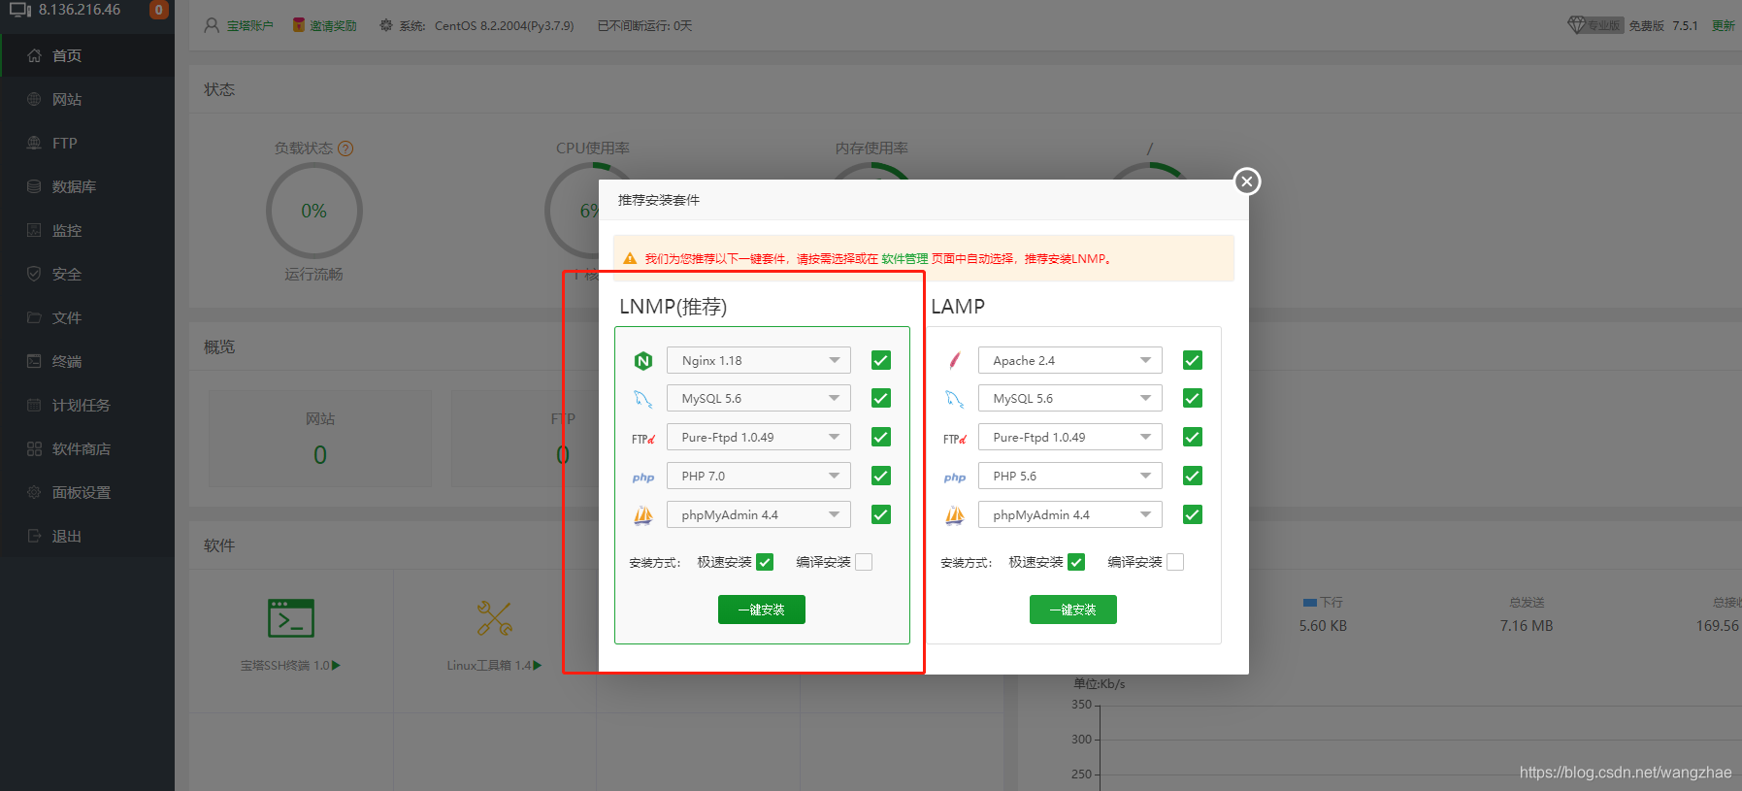Uncheck Pure-Ftpd 1.0.49 in LNMP
Image resolution: width=1742 pixels, height=791 pixels.
click(x=881, y=437)
